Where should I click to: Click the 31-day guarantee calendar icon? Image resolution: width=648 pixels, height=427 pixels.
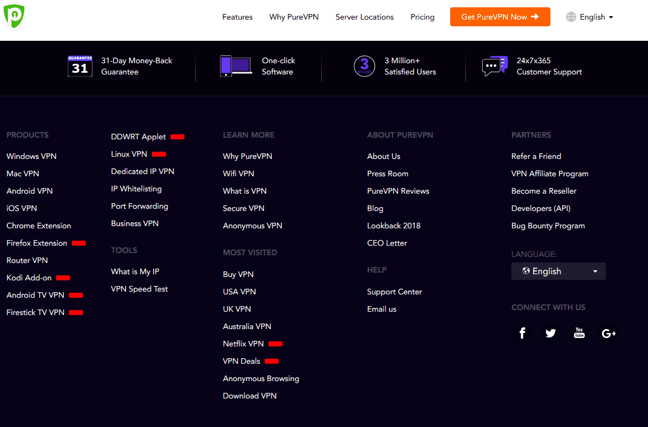80,67
